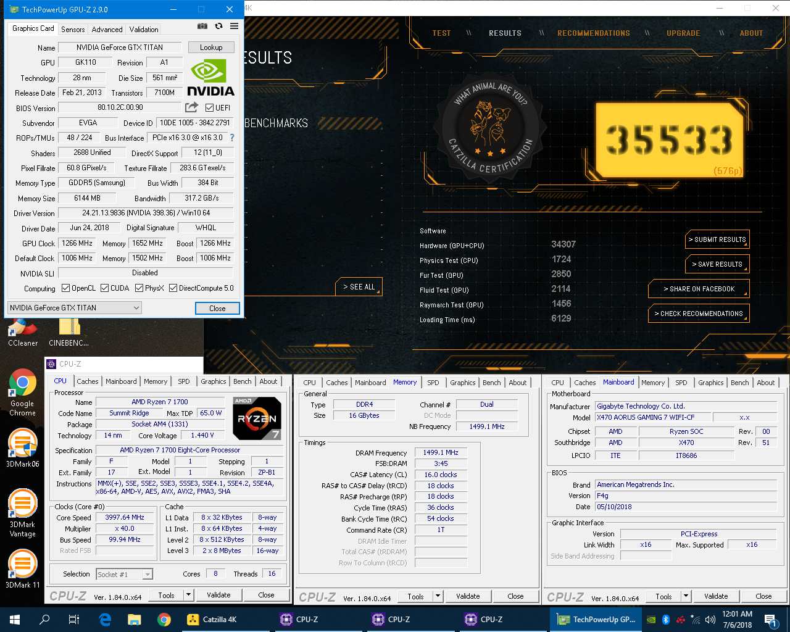Open Caches tab in CPU-Z CPU window
790x632 pixels.
pos(88,381)
